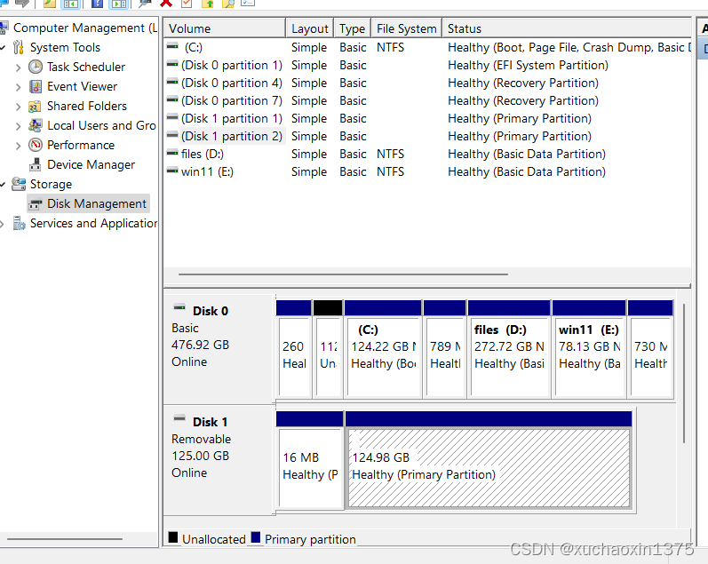Click the System Tools wrench icon

[x=19, y=47]
